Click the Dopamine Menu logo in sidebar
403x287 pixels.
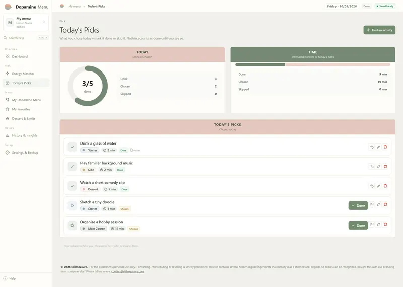pyautogui.click(x=8, y=7)
